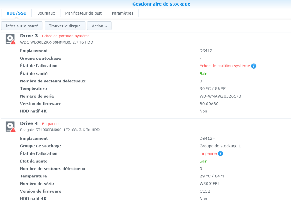Click firmware version CC52

[205, 191]
